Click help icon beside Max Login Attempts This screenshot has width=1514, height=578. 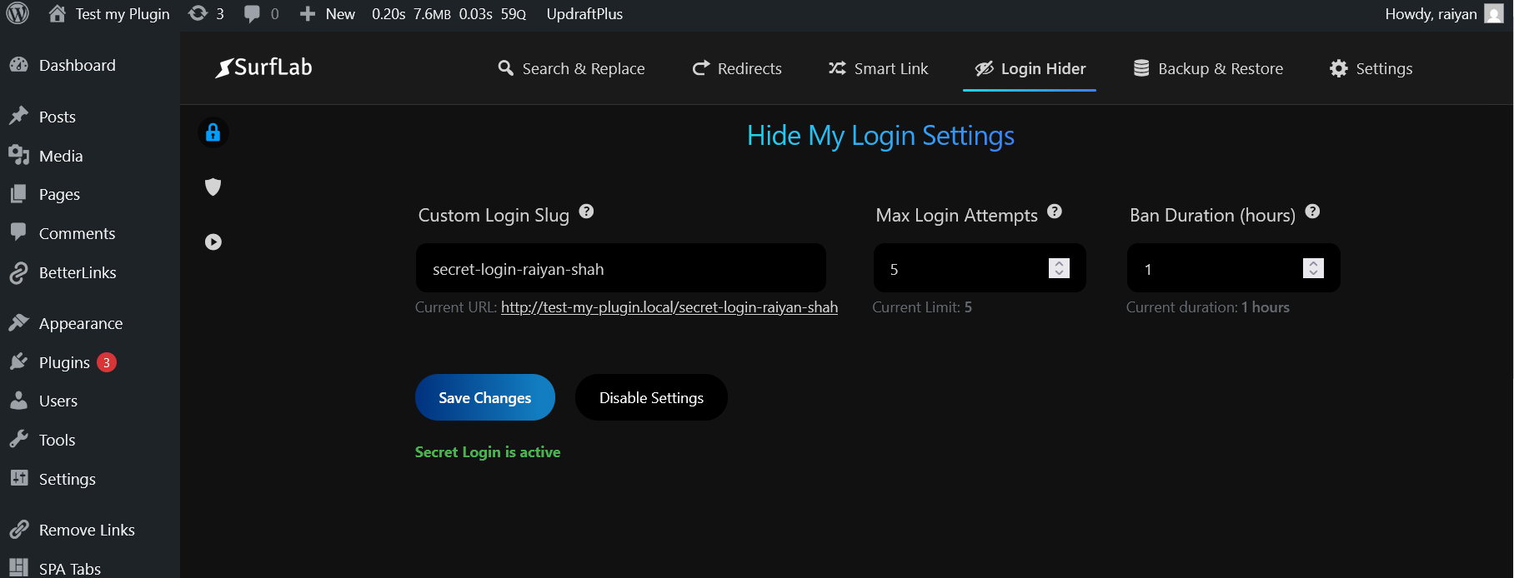pyautogui.click(x=1055, y=212)
